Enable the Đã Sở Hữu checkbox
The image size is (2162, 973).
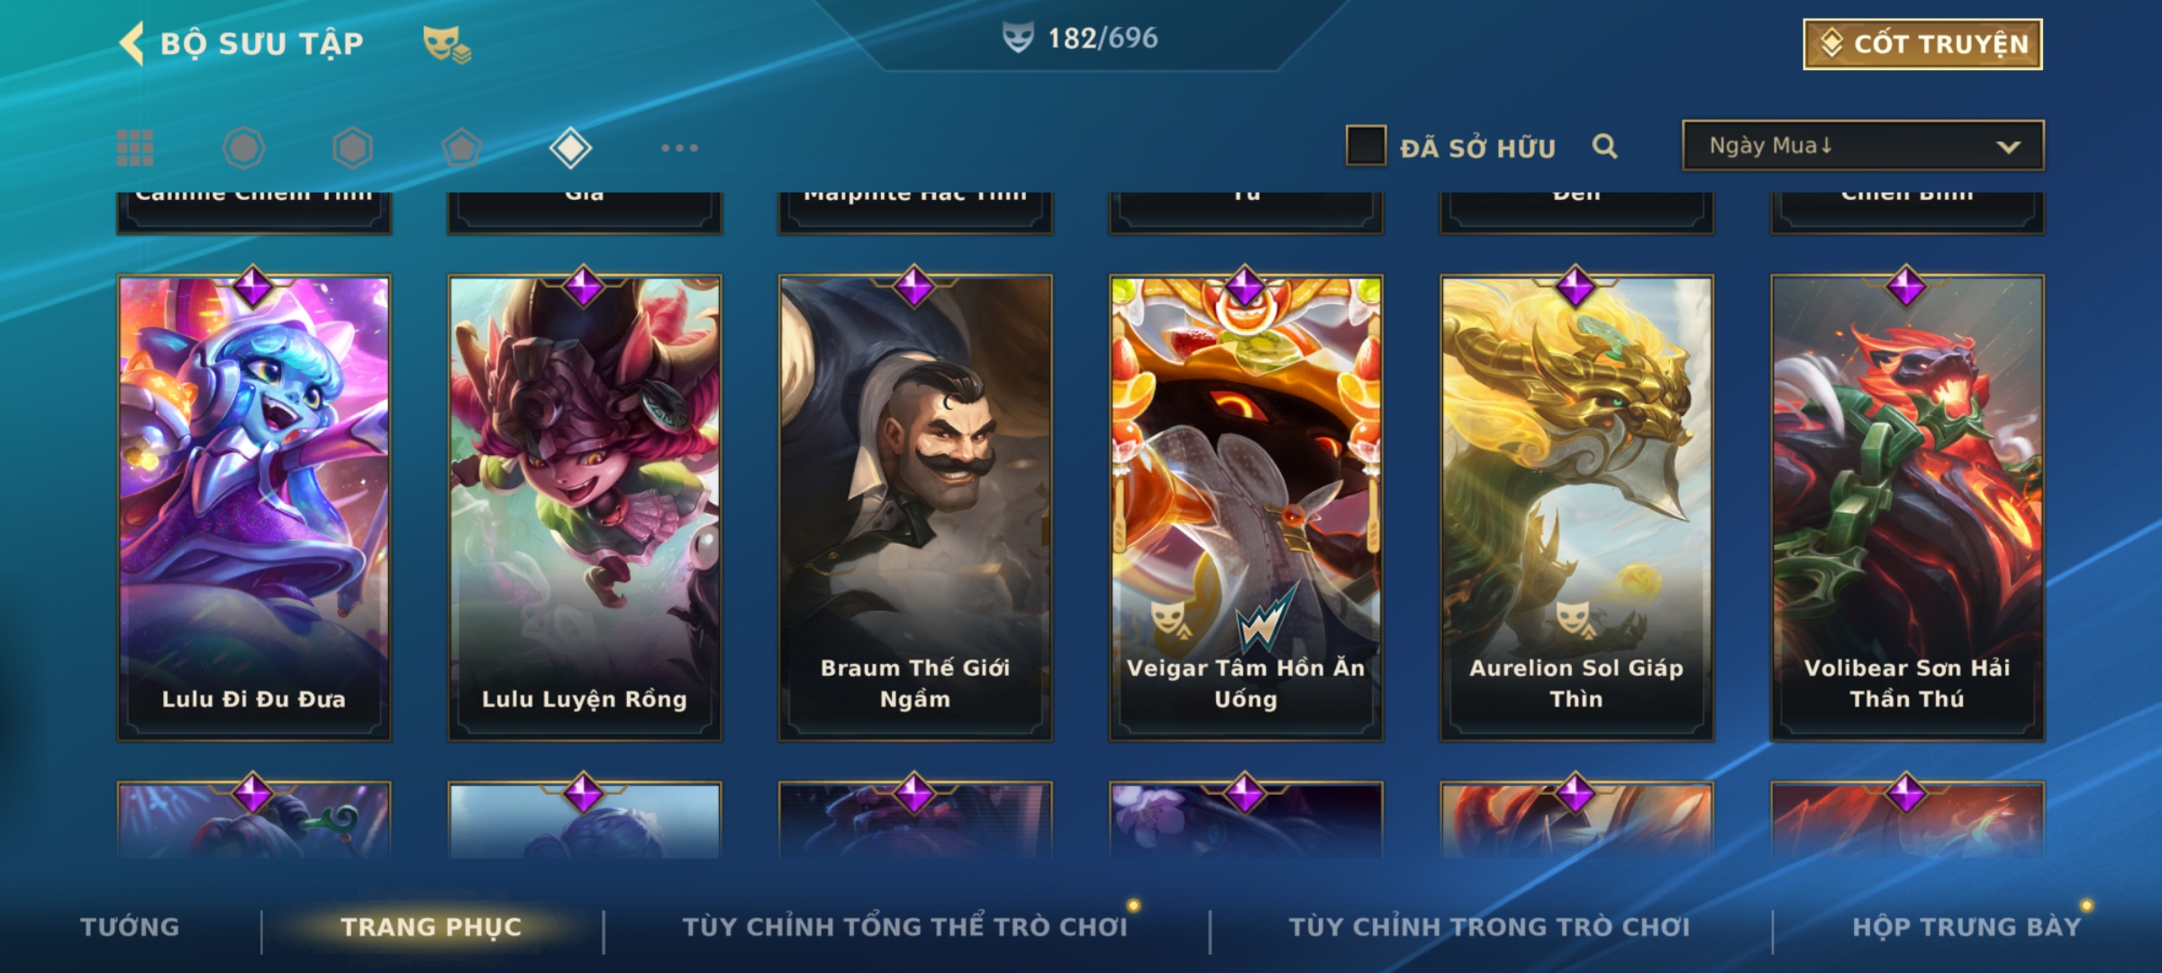1366,146
